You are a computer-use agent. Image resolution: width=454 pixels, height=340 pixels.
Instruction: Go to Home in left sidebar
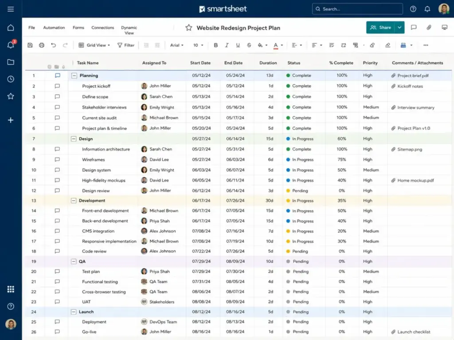(x=11, y=28)
